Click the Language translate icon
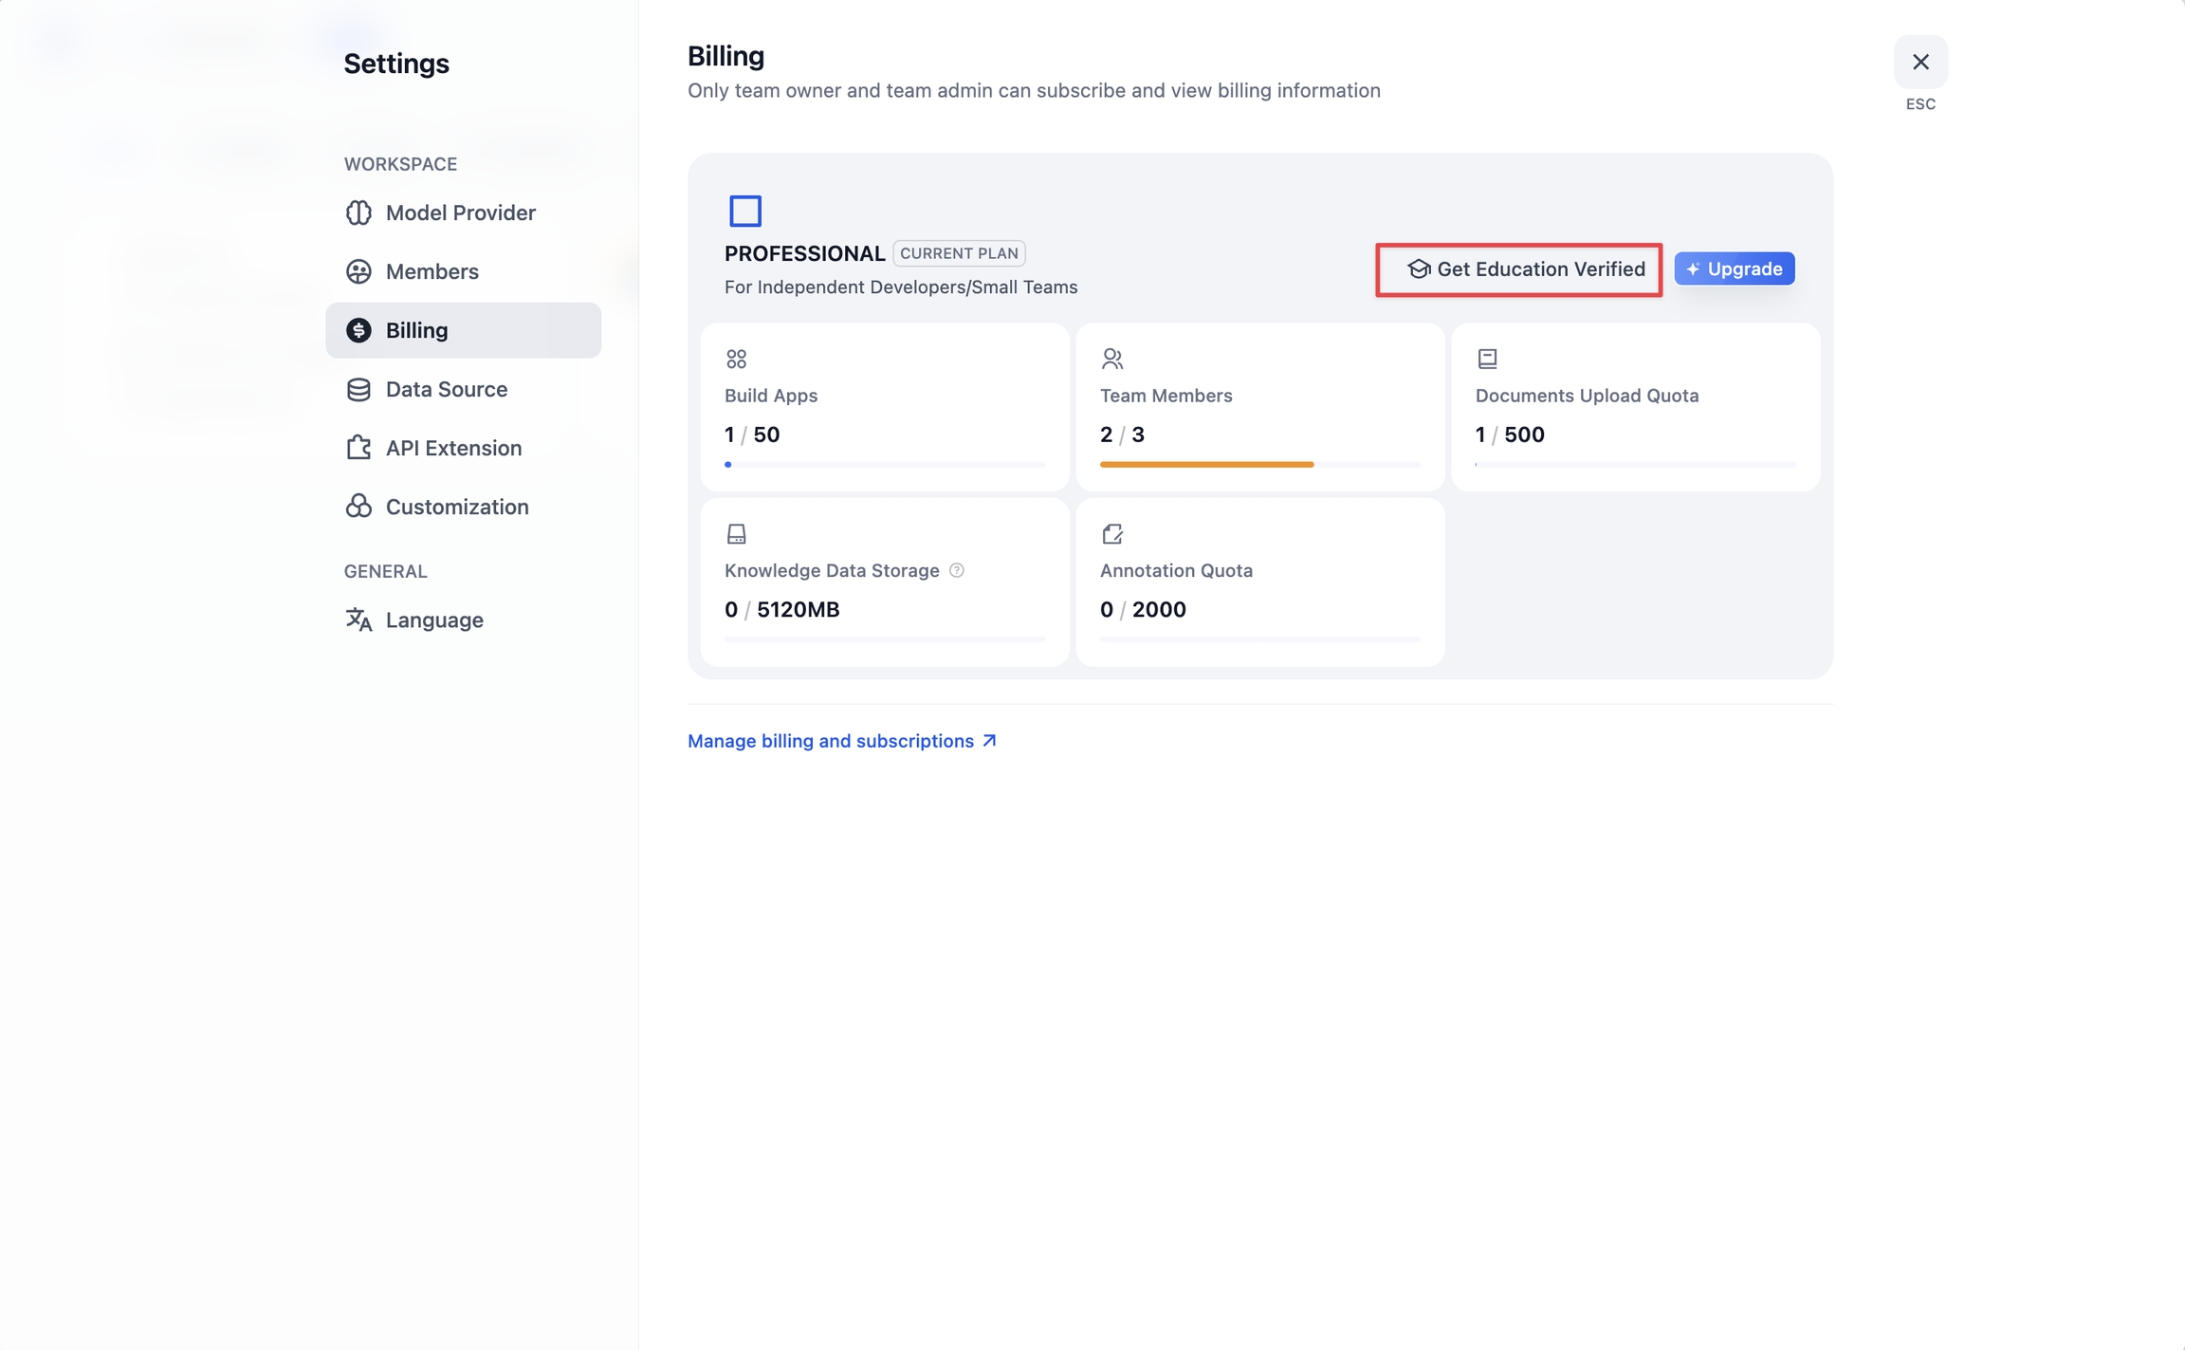2185x1350 pixels. (x=358, y=620)
